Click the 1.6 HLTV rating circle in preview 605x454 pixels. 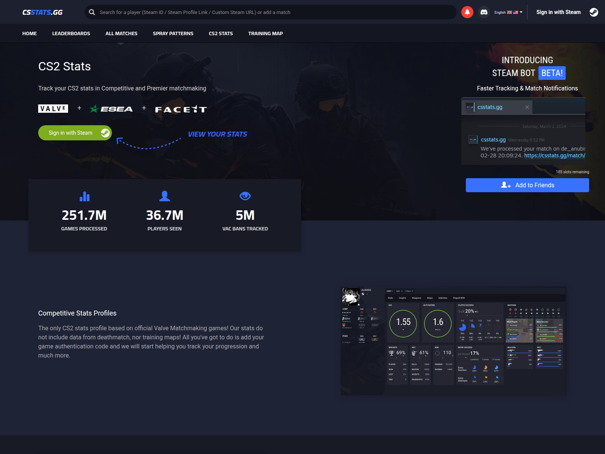(x=438, y=323)
